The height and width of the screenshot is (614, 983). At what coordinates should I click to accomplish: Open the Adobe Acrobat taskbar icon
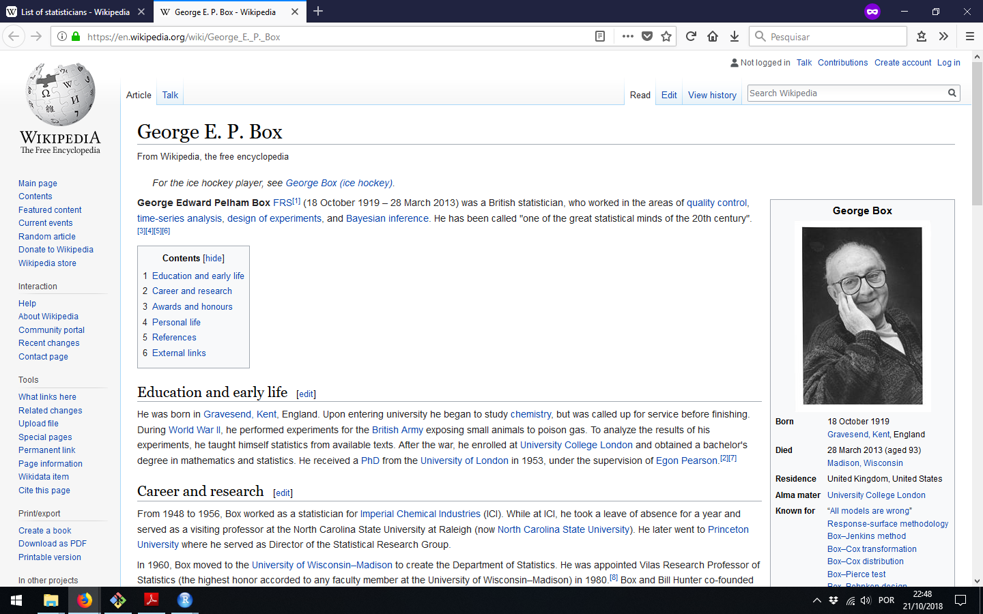tap(152, 600)
